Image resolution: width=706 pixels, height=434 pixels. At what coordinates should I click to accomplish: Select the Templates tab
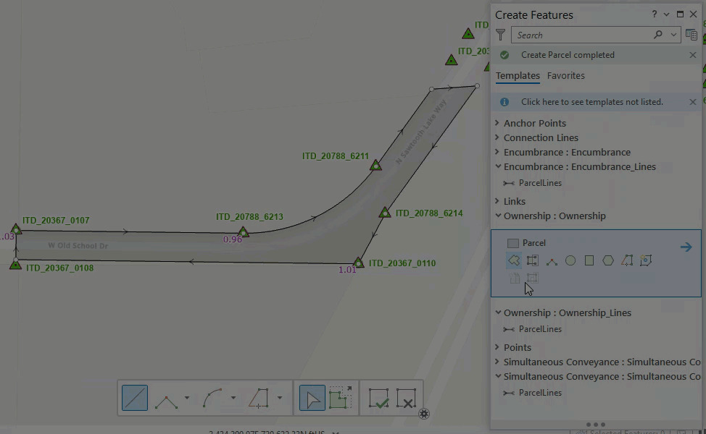(518, 75)
